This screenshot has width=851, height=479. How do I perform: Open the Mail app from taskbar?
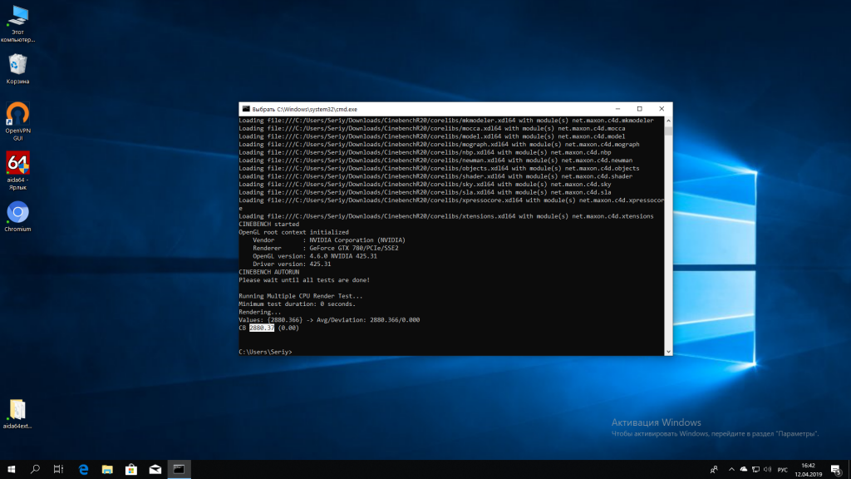(155, 470)
